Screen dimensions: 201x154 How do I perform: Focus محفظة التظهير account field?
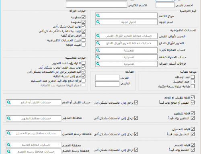click(33, 118)
